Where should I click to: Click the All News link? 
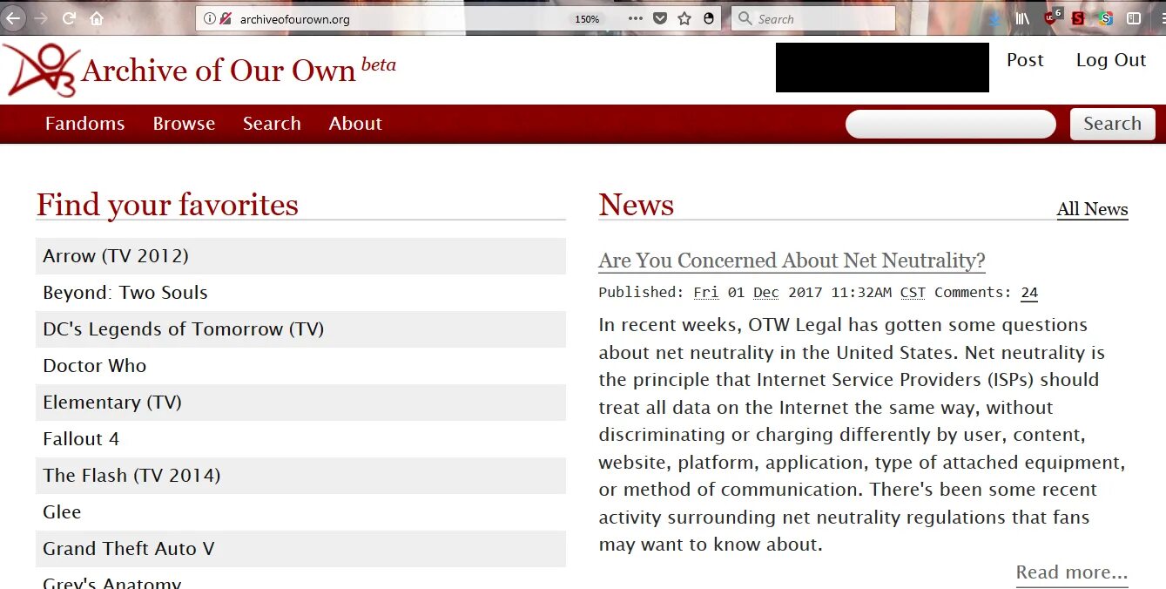(x=1092, y=209)
